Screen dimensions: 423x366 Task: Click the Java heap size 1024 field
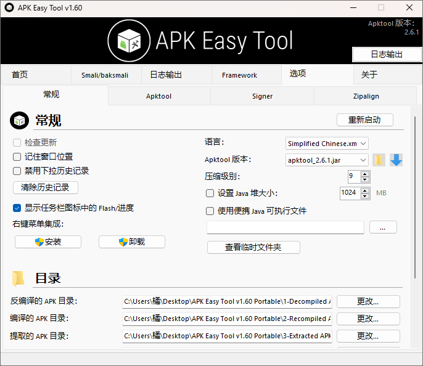pyautogui.click(x=350, y=193)
